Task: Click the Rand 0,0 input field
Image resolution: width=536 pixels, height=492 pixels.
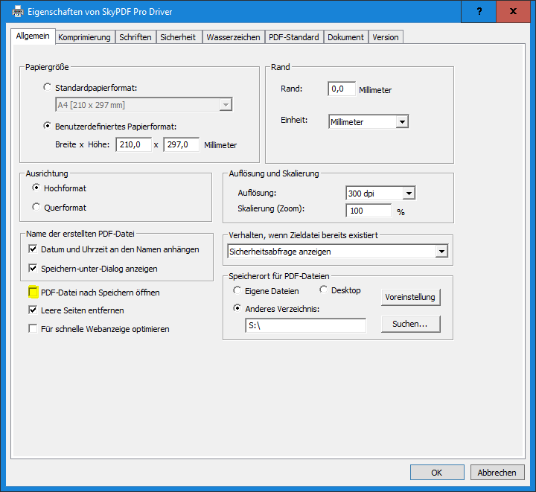Action: click(342, 89)
